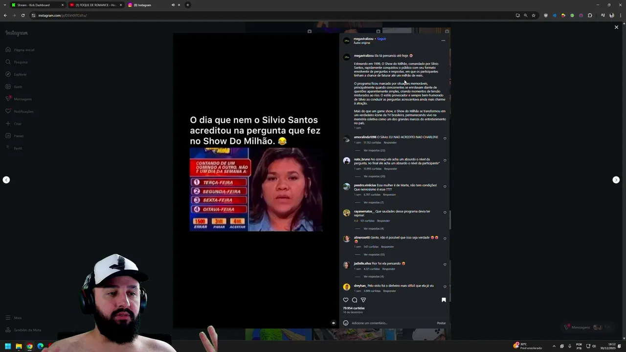Open Chrome three-dot menu
The height and width of the screenshot is (352, 626).
(x=620, y=15)
